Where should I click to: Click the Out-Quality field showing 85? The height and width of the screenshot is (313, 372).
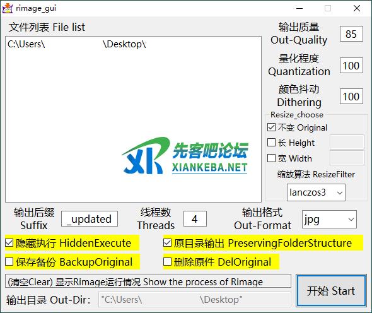point(351,34)
